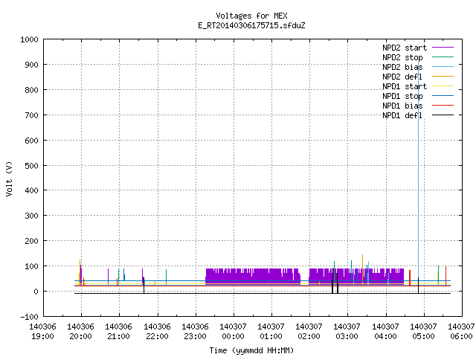Click the y-axis tick value 700
476x357 pixels.
pos(31,115)
